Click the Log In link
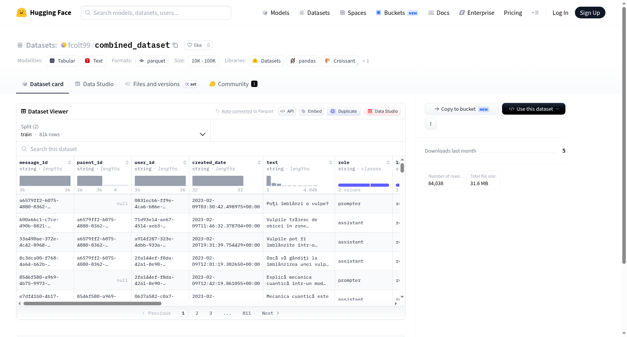Image resolution: width=627 pixels, height=337 pixels. click(x=560, y=13)
